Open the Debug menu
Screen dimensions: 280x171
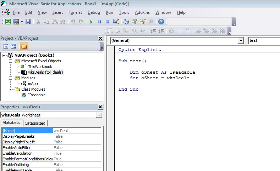click(x=94, y=12)
